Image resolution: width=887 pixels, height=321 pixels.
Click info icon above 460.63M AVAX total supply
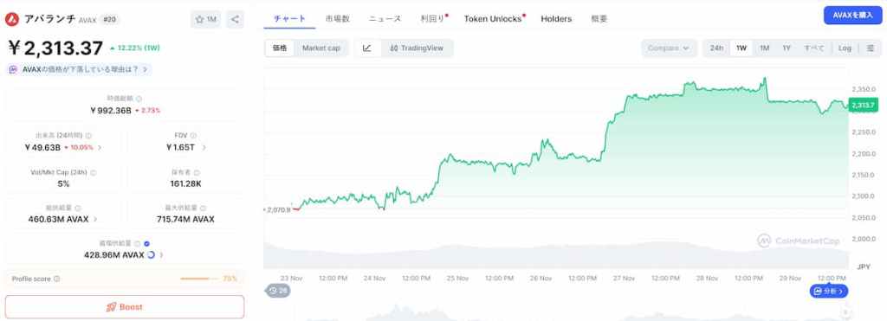(78, 209)
